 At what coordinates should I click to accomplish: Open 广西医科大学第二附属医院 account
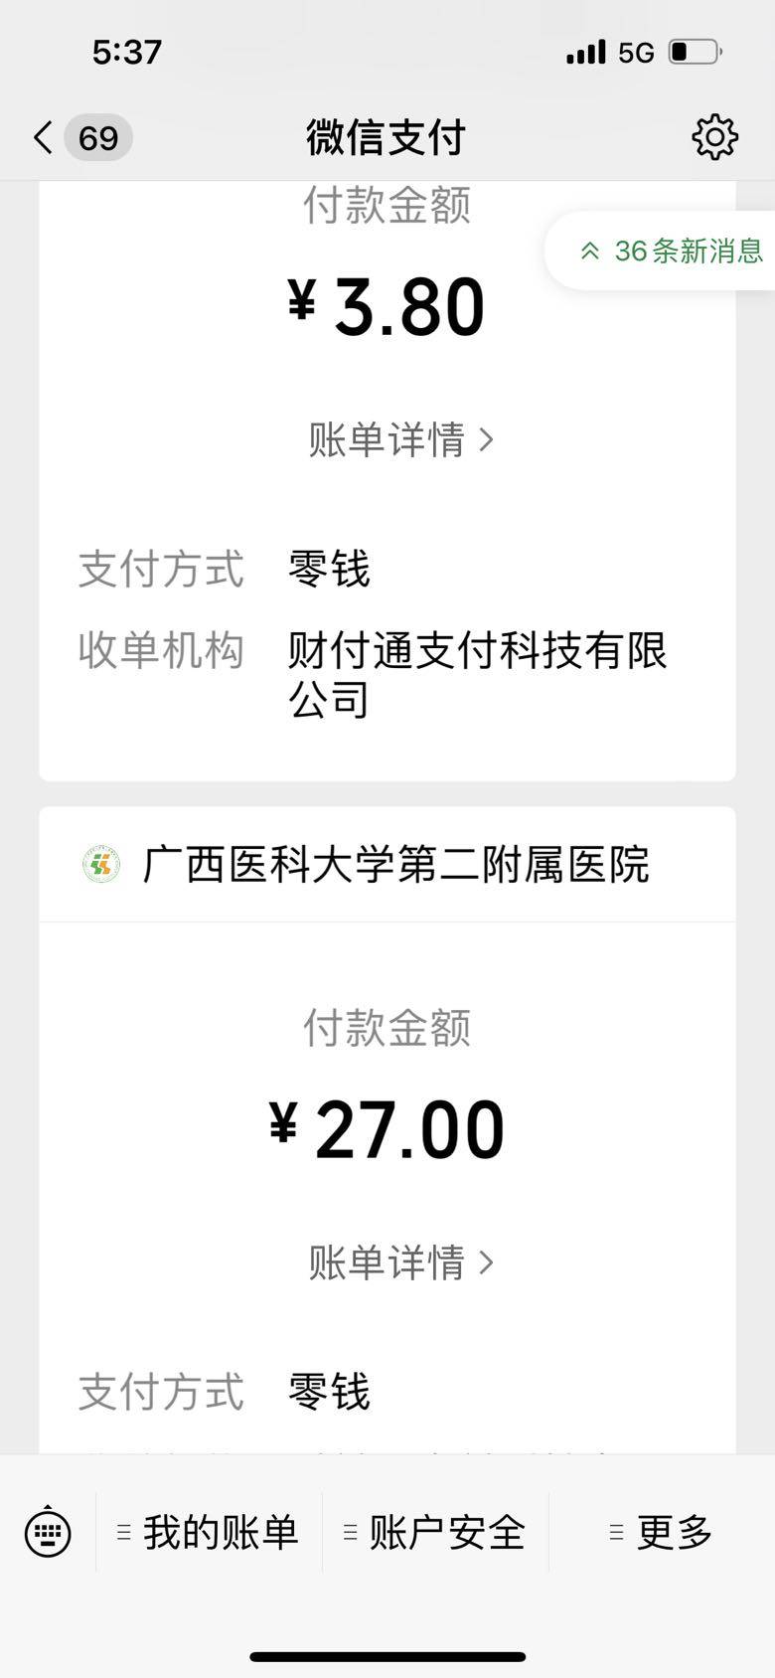coord(395,864)
